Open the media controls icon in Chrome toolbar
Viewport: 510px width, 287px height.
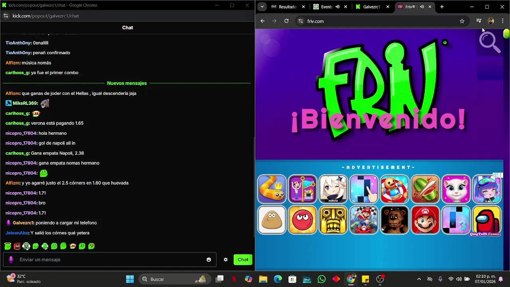[x=479, y=21]
